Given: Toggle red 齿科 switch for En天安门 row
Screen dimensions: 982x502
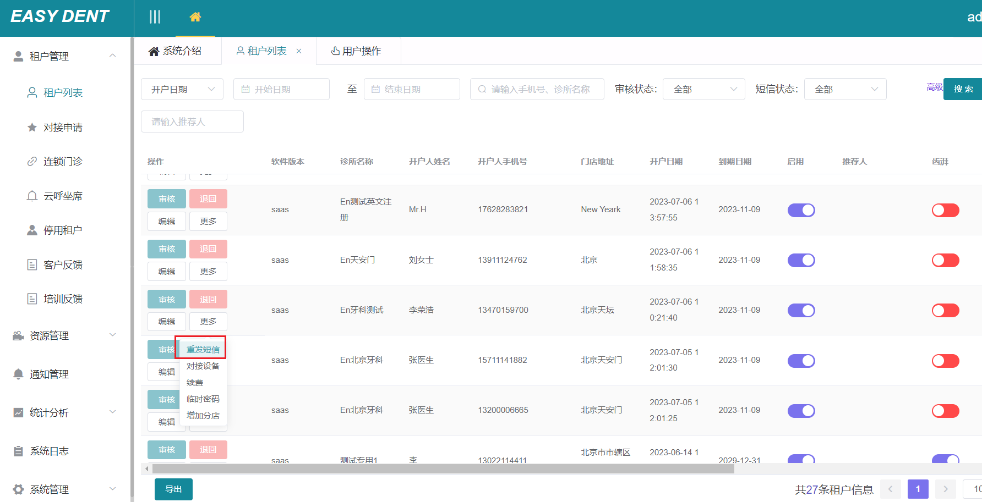Looking at the screenshot, I should pos(945,260).
